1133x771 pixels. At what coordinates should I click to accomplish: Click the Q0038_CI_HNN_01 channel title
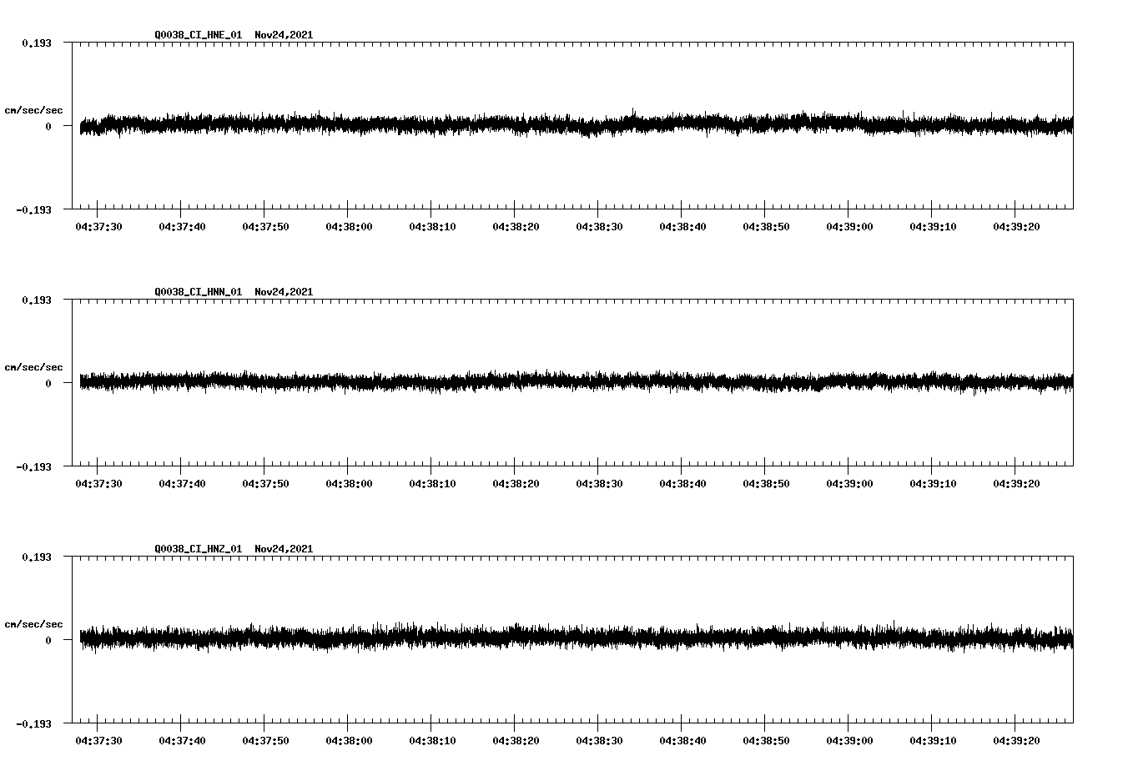coord(199,292)
